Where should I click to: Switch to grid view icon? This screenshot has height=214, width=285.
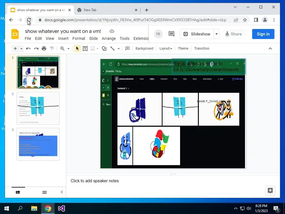click(x=45, y=192)
